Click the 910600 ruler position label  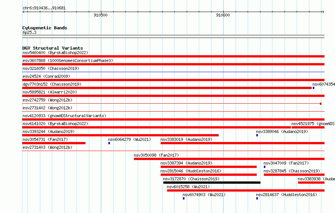tap(223, 15)
